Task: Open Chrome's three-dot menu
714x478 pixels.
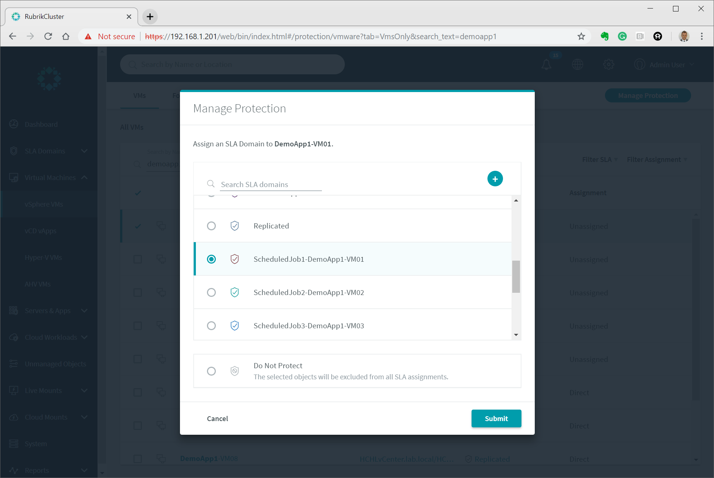Action: 701,36
